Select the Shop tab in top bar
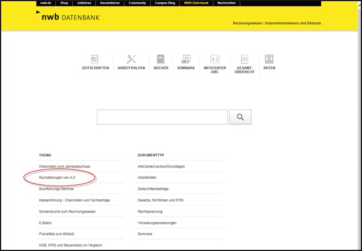 tap(64, 3)
